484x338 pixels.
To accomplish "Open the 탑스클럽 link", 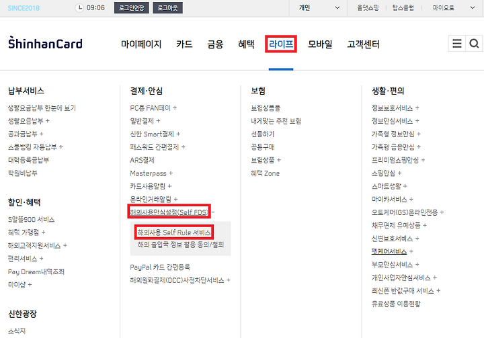I will tap(403, 7).
